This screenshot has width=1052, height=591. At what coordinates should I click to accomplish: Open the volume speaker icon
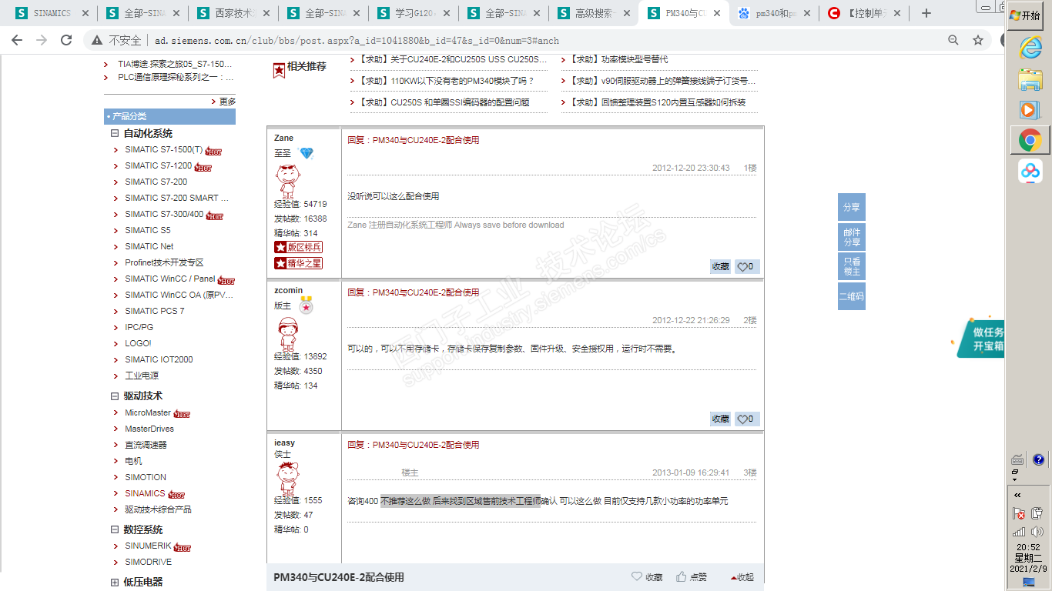coord(1037,532)
